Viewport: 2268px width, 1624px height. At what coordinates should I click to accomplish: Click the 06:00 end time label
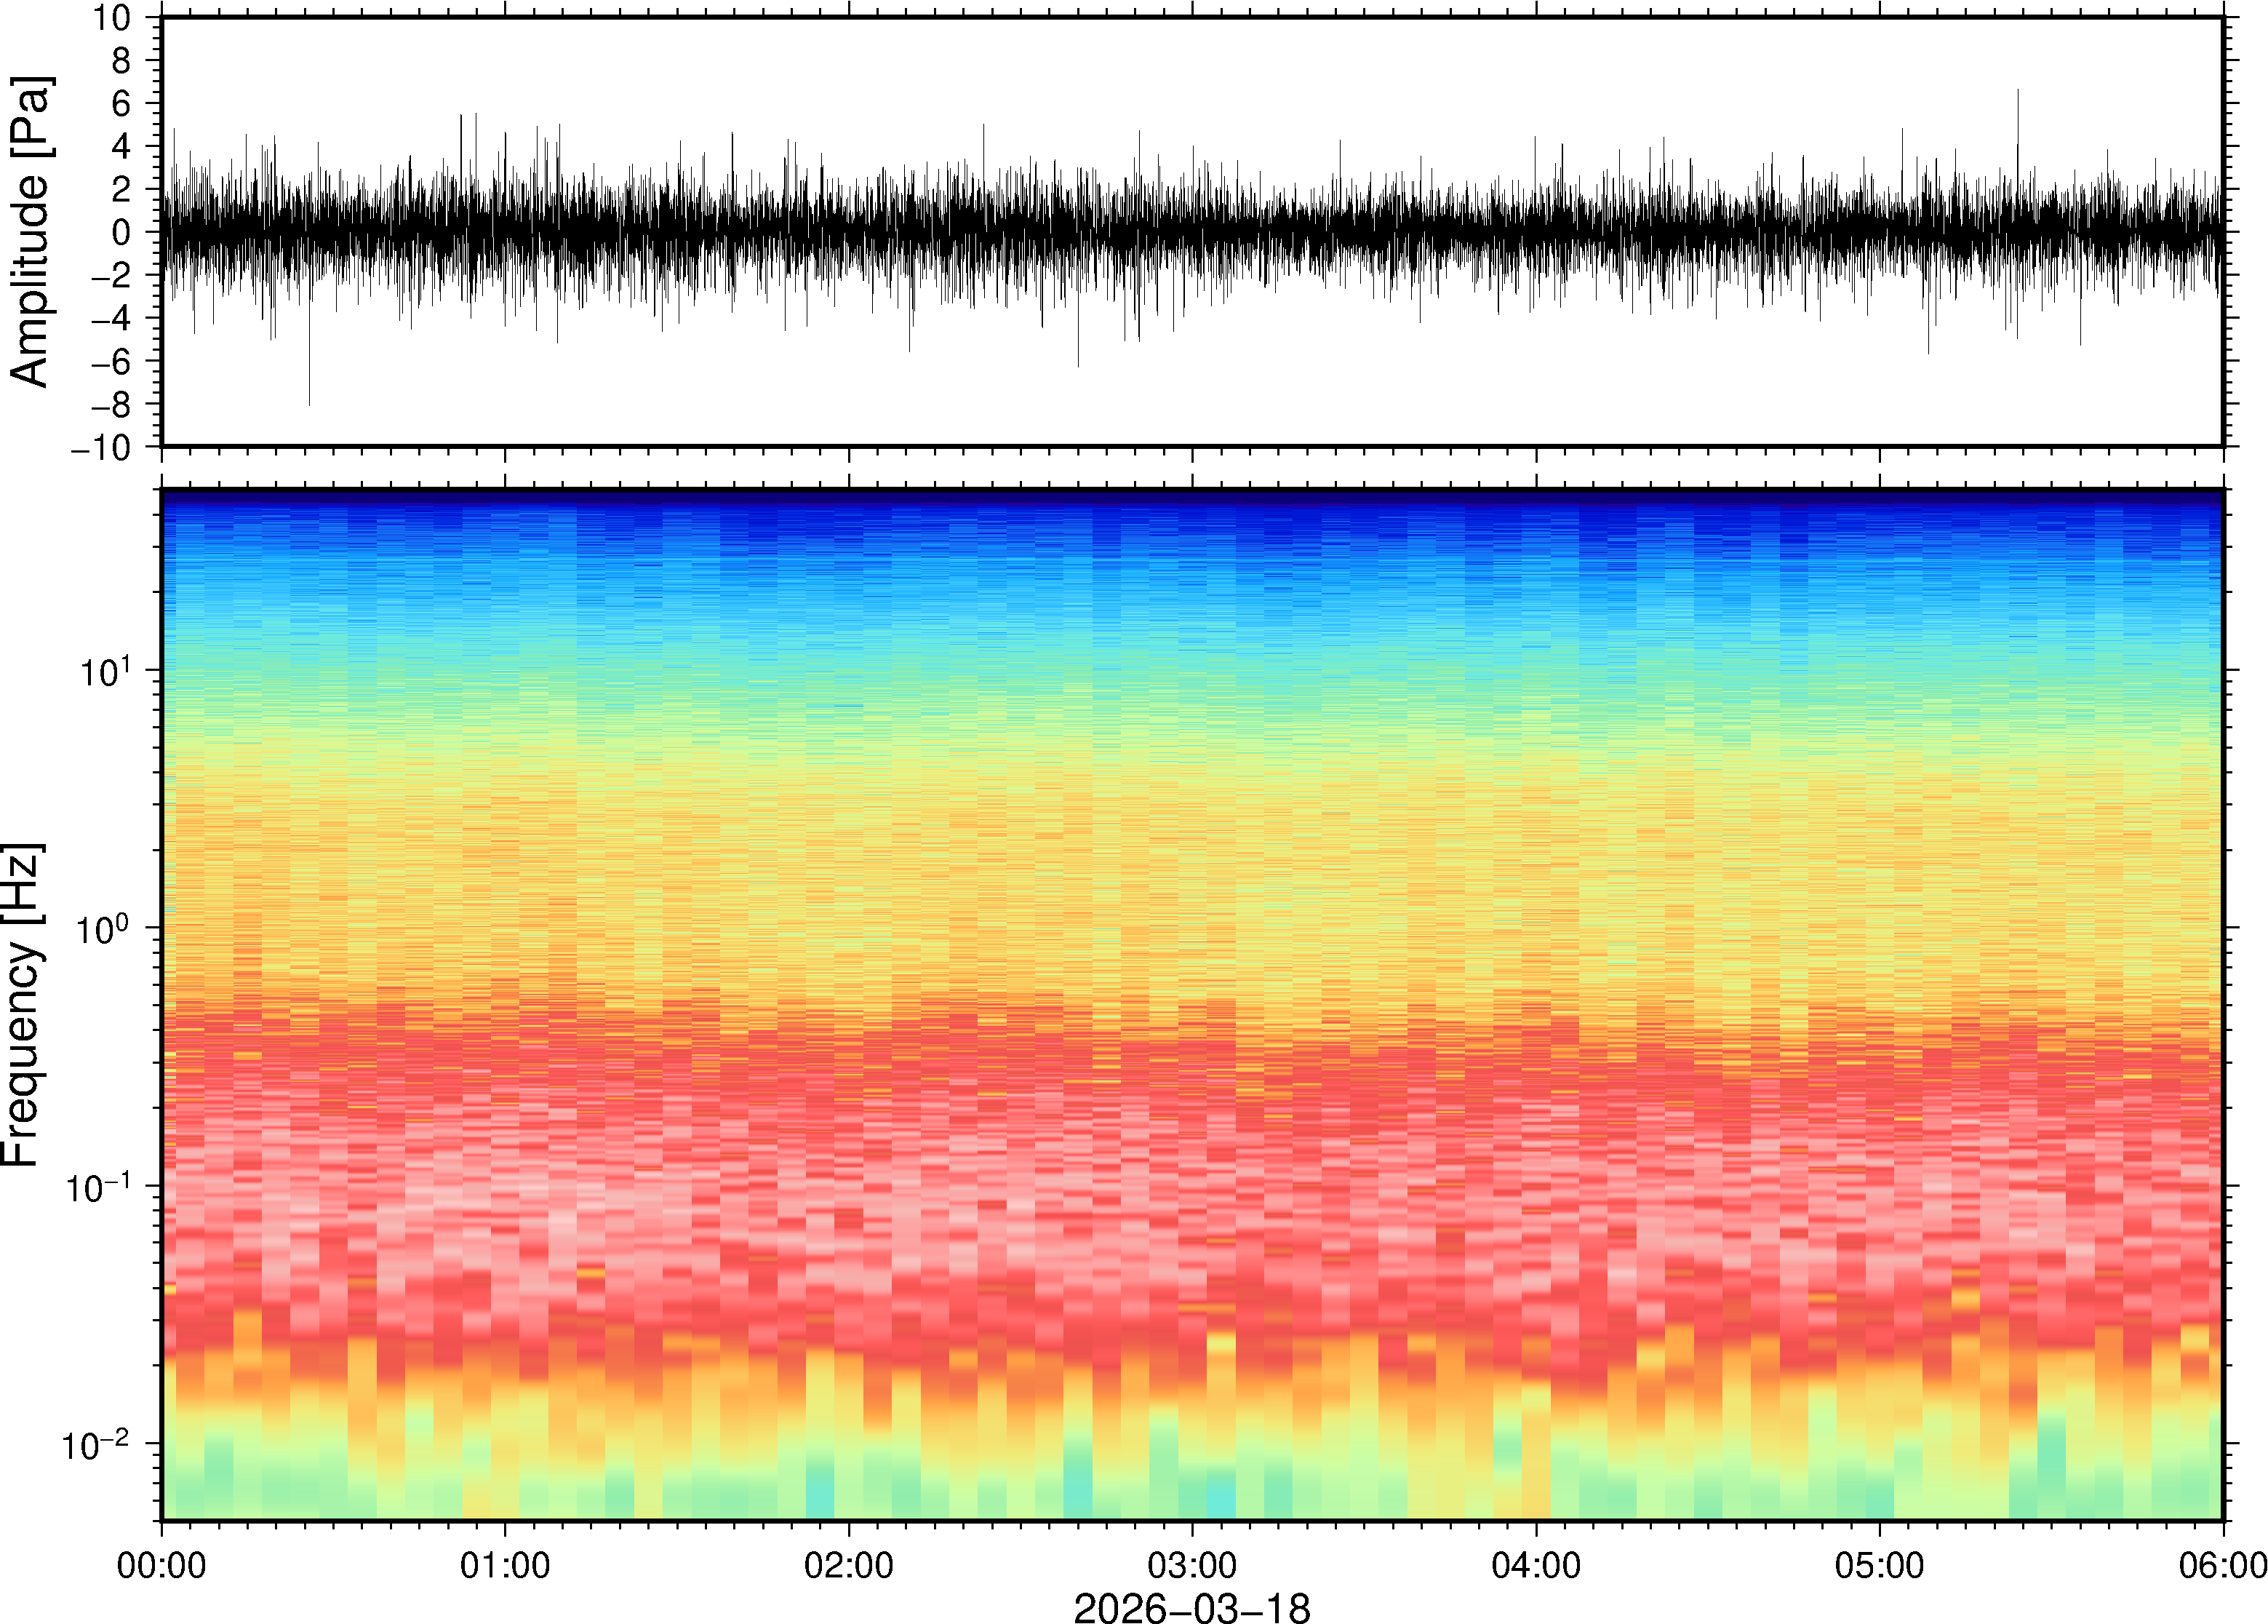coord(2222,1565)
